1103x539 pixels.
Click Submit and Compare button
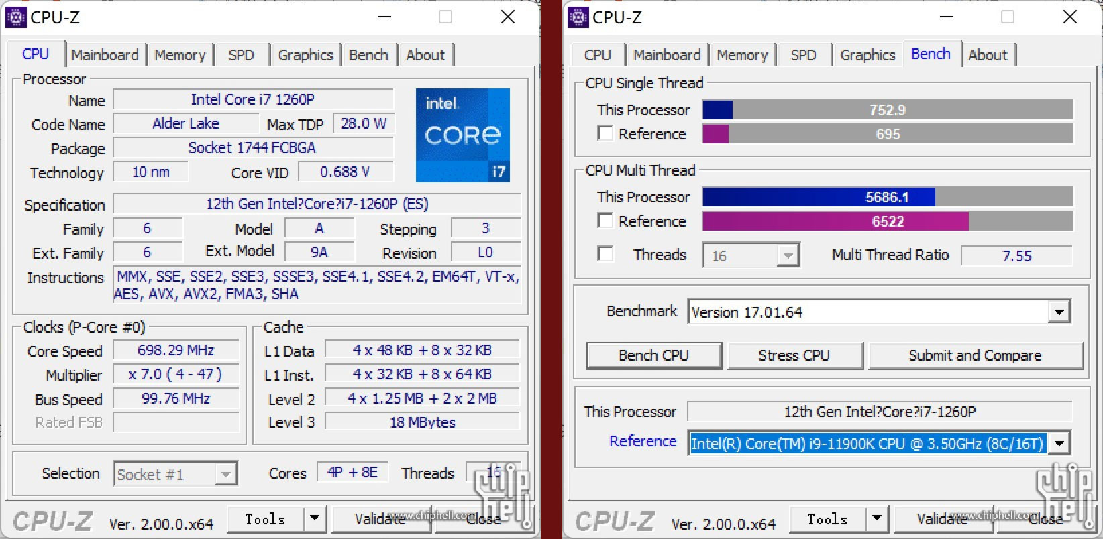(x=976, y=355)
